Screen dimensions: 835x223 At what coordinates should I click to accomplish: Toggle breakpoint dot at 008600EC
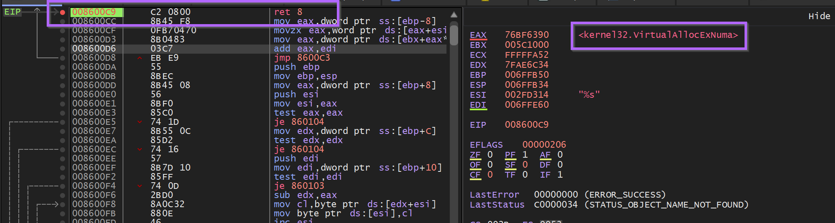(x=63, y=149)
